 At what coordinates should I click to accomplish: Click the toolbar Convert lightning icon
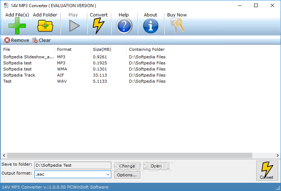(98, 25)
